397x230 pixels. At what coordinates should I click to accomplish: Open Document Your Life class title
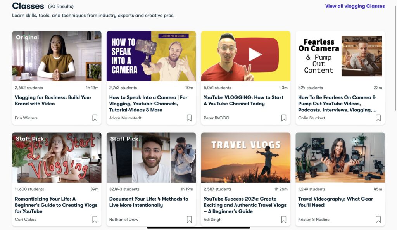coord(148,202)
